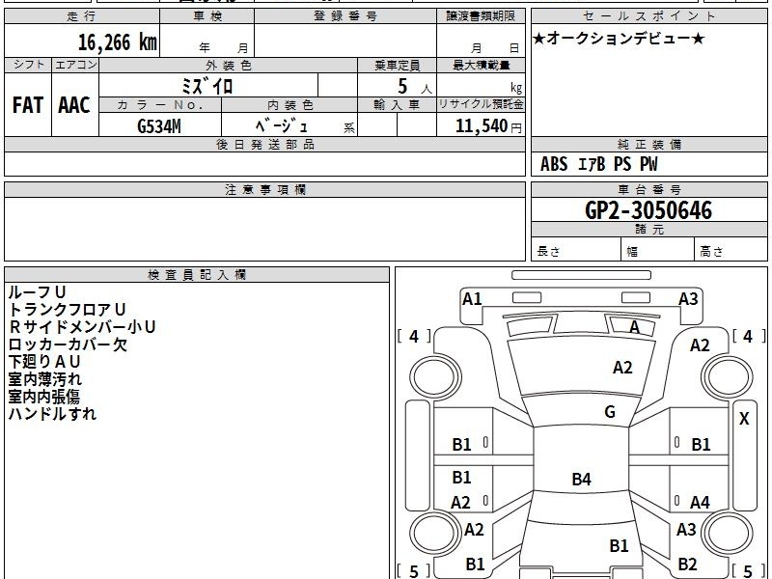Image resolution: width=772 pixels, height=579 pixels.
Task: Click the 走行 column header
Action: click(x=82, y=16)
